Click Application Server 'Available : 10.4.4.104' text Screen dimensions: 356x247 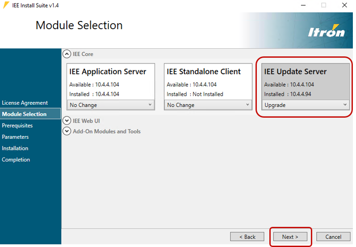pyautogui.click(x=94, y=85)
